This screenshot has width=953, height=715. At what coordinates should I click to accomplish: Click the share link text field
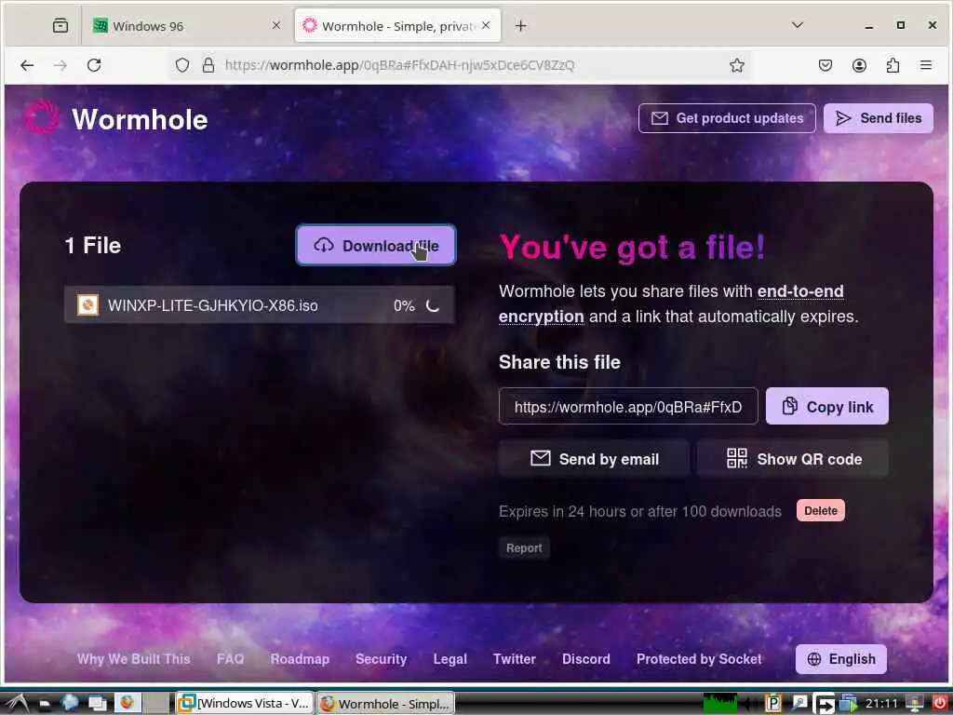tap(628, 406)
